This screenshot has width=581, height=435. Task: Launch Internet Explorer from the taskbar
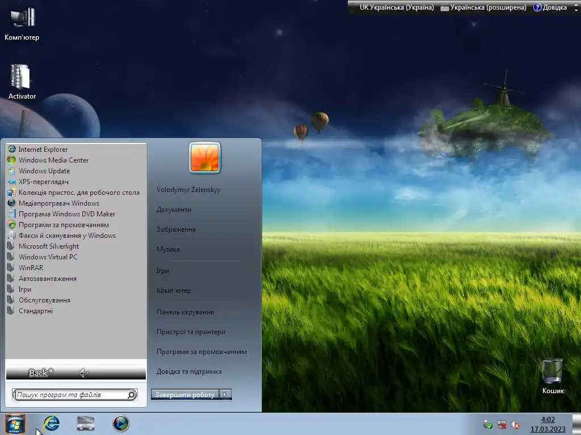(51, 424)
